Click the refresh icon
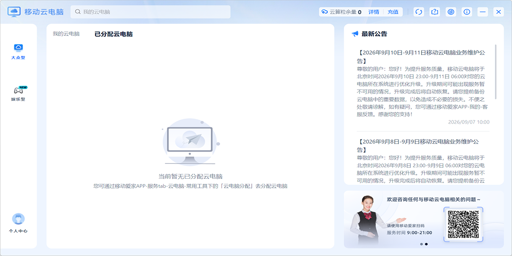 pyautogui.click(x=419, y=12)
